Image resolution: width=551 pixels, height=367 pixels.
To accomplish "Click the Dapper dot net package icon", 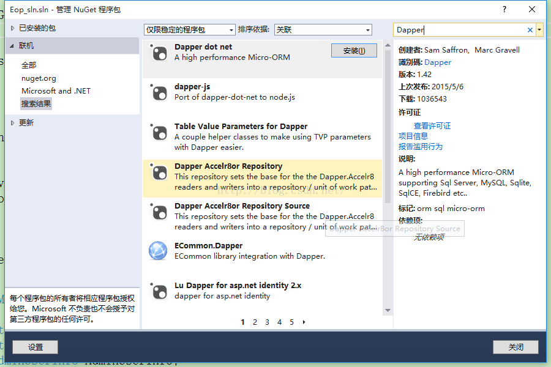I will tap(159, 53).
